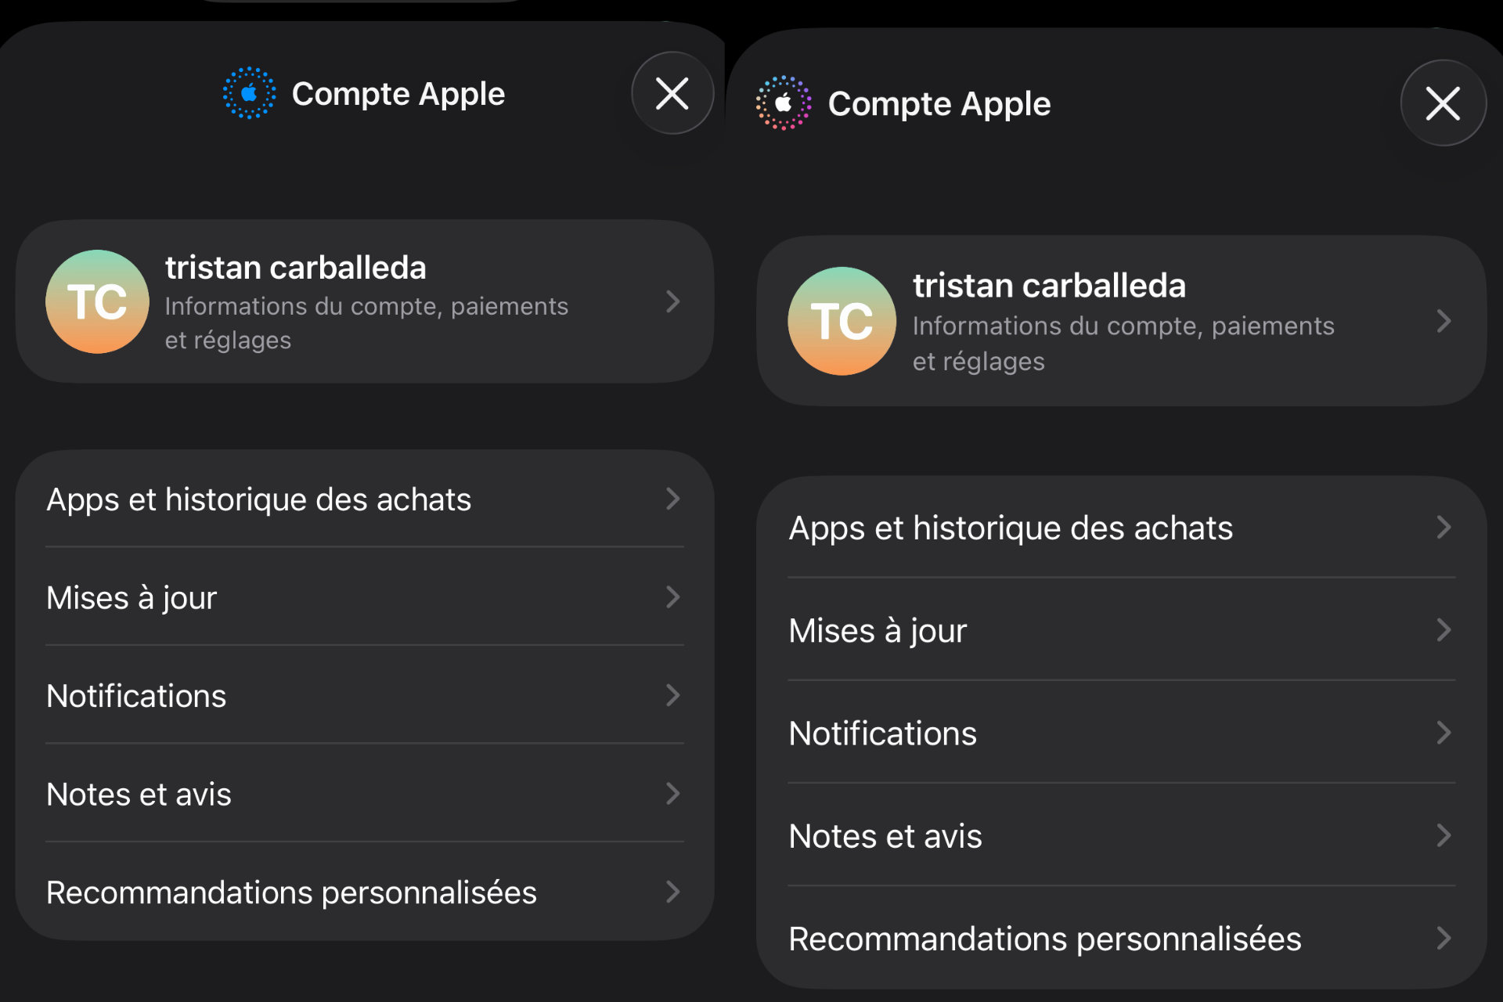This screenshot has height=1002, width=1503.
Task: Click the chevron next to tristan carballeda on the left
Action: pos(672,303)
